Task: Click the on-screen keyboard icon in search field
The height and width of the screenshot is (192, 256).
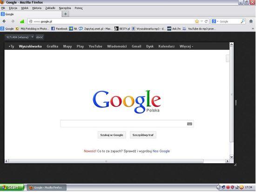Action: tap(189, 124)
